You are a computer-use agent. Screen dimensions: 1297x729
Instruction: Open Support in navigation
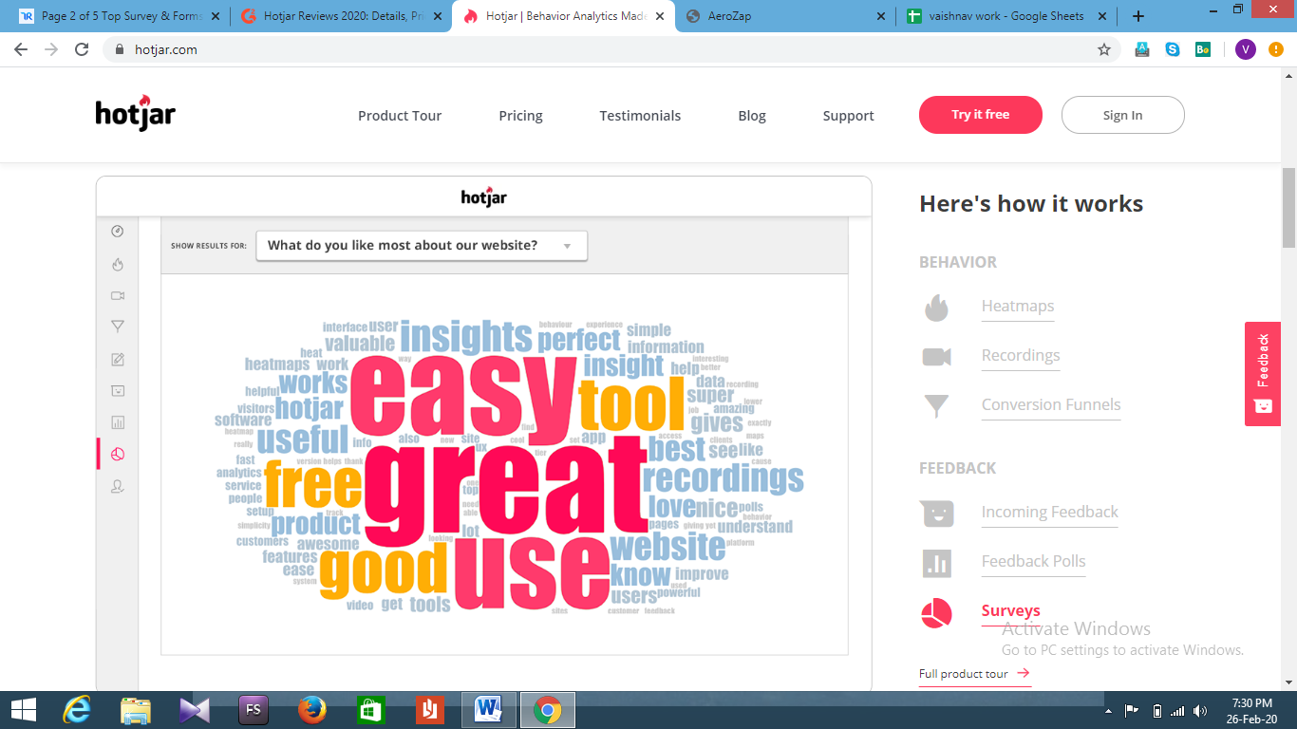(848, 116)
